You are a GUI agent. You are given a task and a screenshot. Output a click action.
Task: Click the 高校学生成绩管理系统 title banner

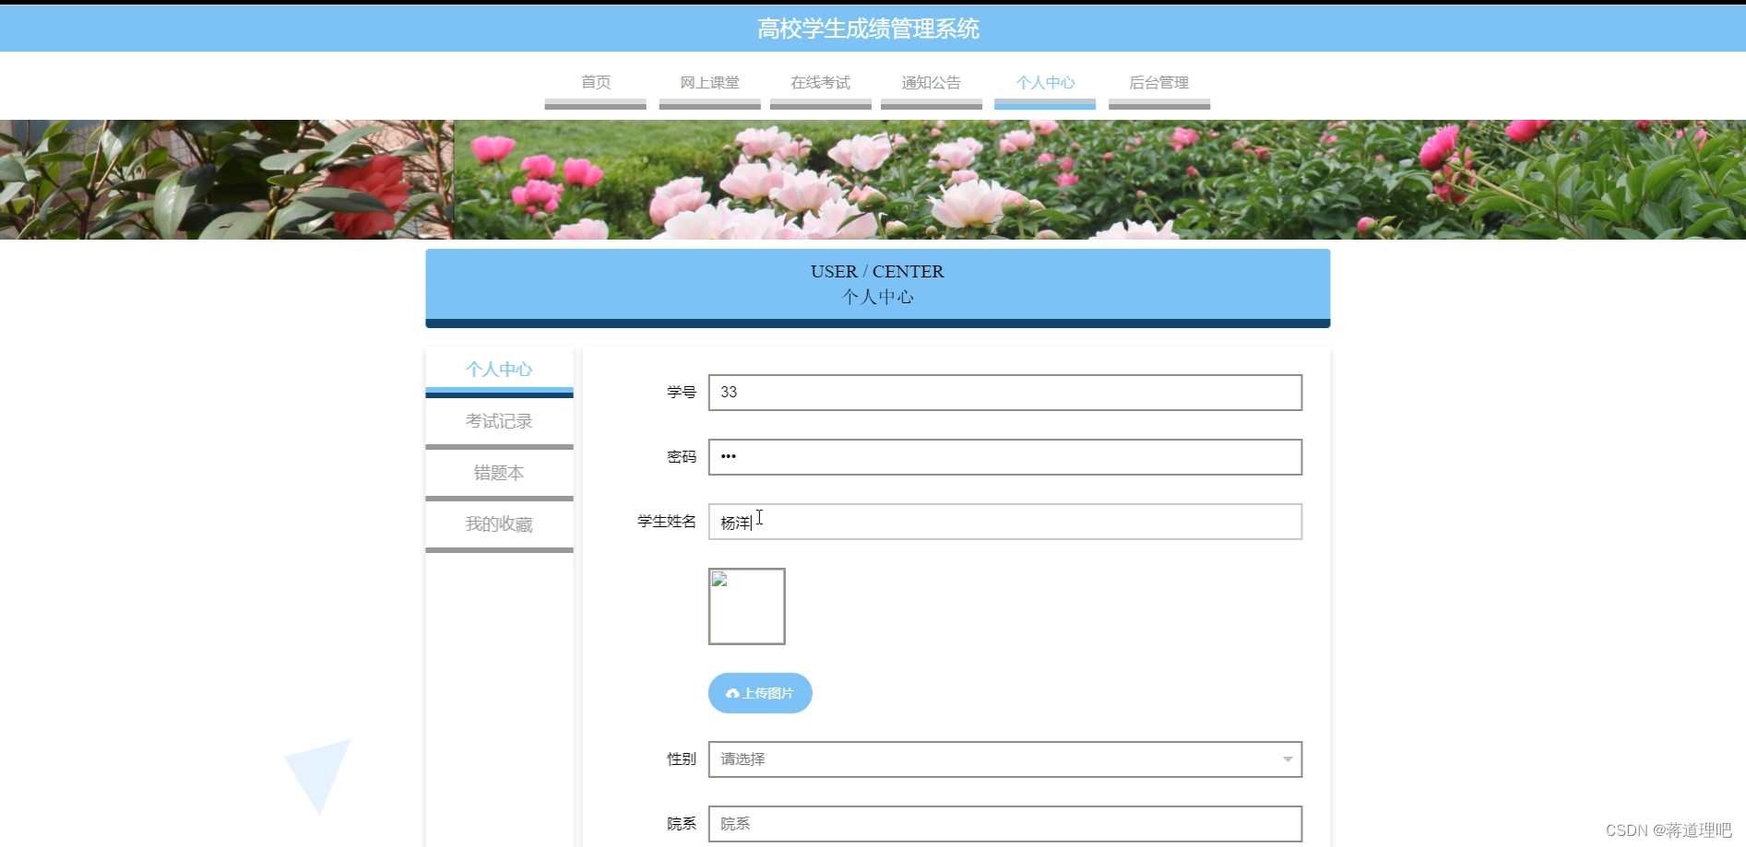point(868,29)
